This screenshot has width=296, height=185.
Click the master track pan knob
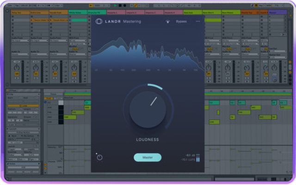point(274,68)
